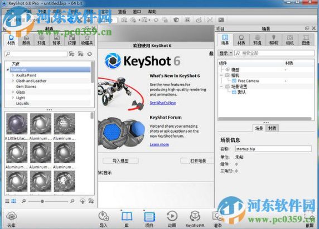Image resolution: width=319 pixels, height=229 pixels.
Task: Open the script console icon in toolbar
Action: coord(221,20)
